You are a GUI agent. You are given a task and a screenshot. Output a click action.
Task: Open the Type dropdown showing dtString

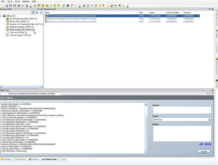click(182, 120)
